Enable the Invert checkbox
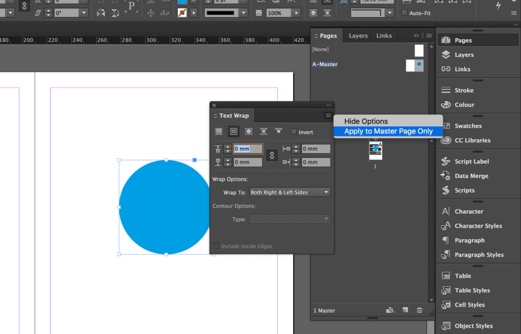 tap(293, 131)
